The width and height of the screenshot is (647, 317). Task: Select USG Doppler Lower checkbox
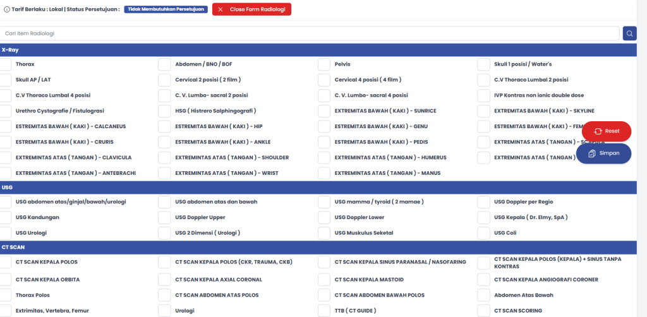tap(324, 218)
